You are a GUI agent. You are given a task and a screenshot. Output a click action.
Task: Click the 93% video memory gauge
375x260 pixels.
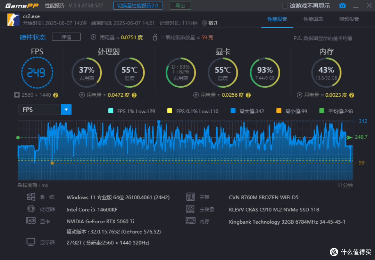(x=265, y=72)
